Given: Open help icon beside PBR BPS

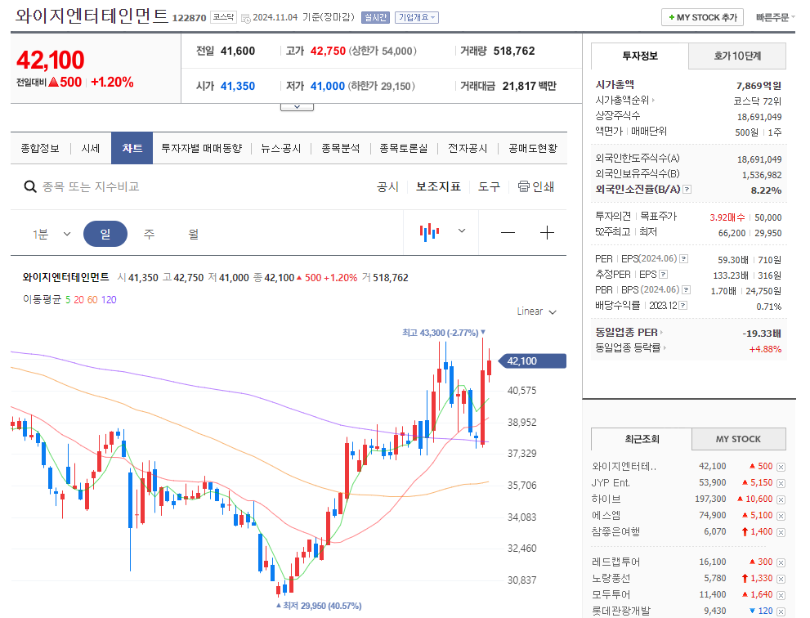Looking at the screenshot, I should tap(687, 290).
